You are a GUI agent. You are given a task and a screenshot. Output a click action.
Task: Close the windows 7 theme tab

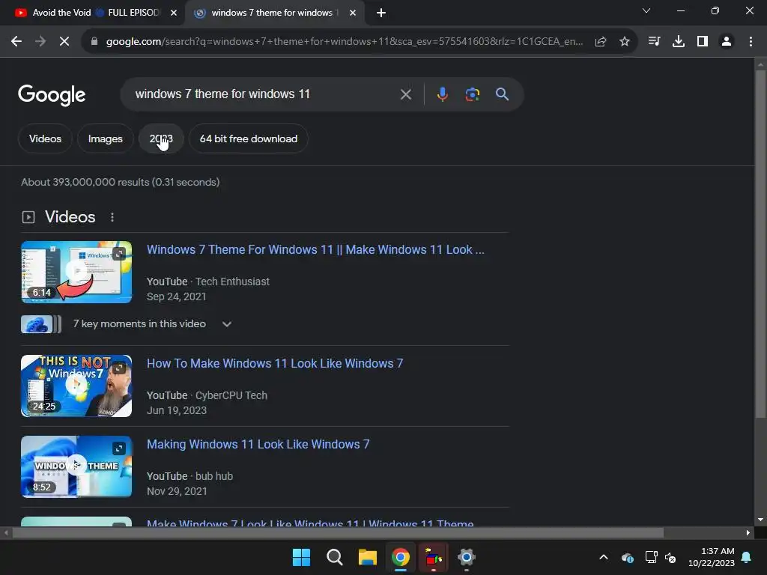click(x=353, y=13)
